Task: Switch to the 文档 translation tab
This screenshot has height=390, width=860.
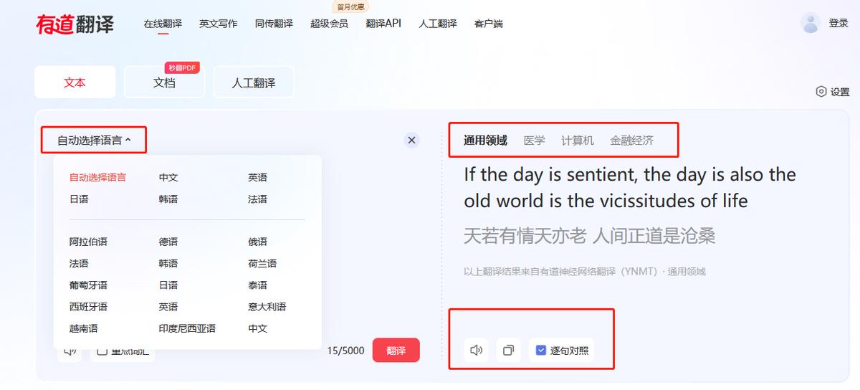Action: 164,82
